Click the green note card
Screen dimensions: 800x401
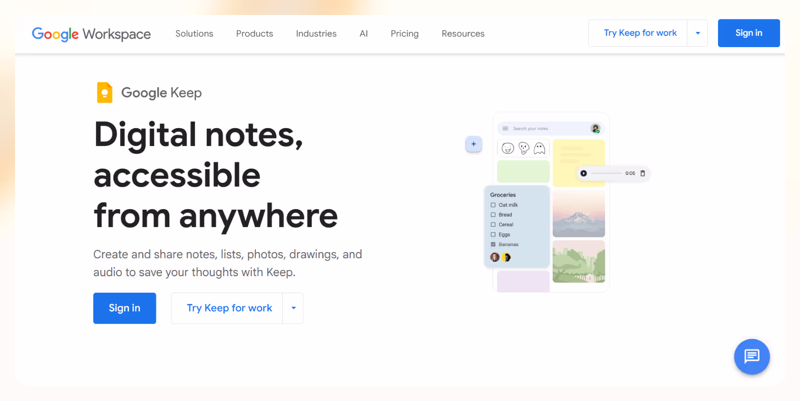[x=523, y=171]
